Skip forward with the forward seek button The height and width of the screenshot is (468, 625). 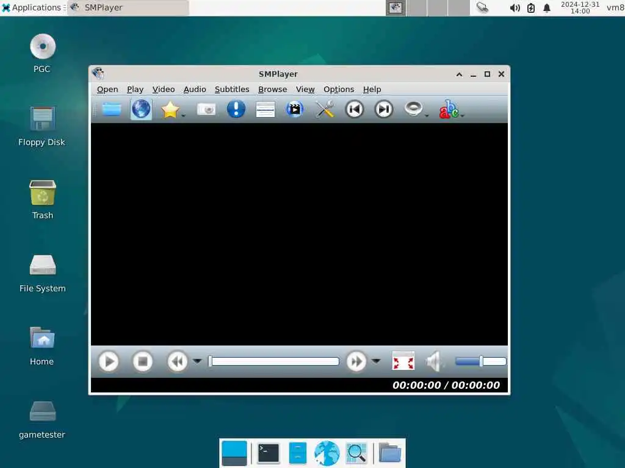point(356,361)
